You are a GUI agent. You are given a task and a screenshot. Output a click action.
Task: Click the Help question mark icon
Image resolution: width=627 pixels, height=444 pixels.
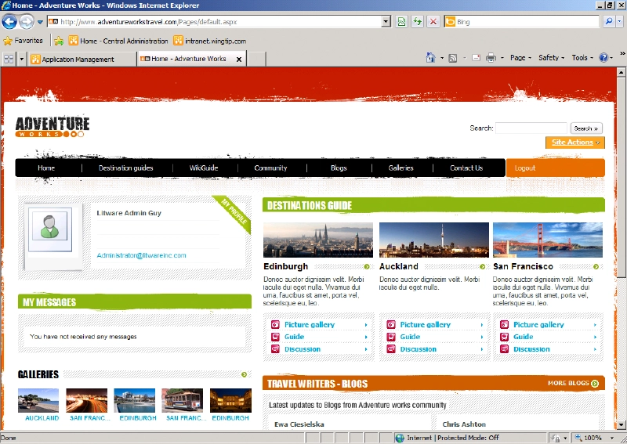coord(603,58)
